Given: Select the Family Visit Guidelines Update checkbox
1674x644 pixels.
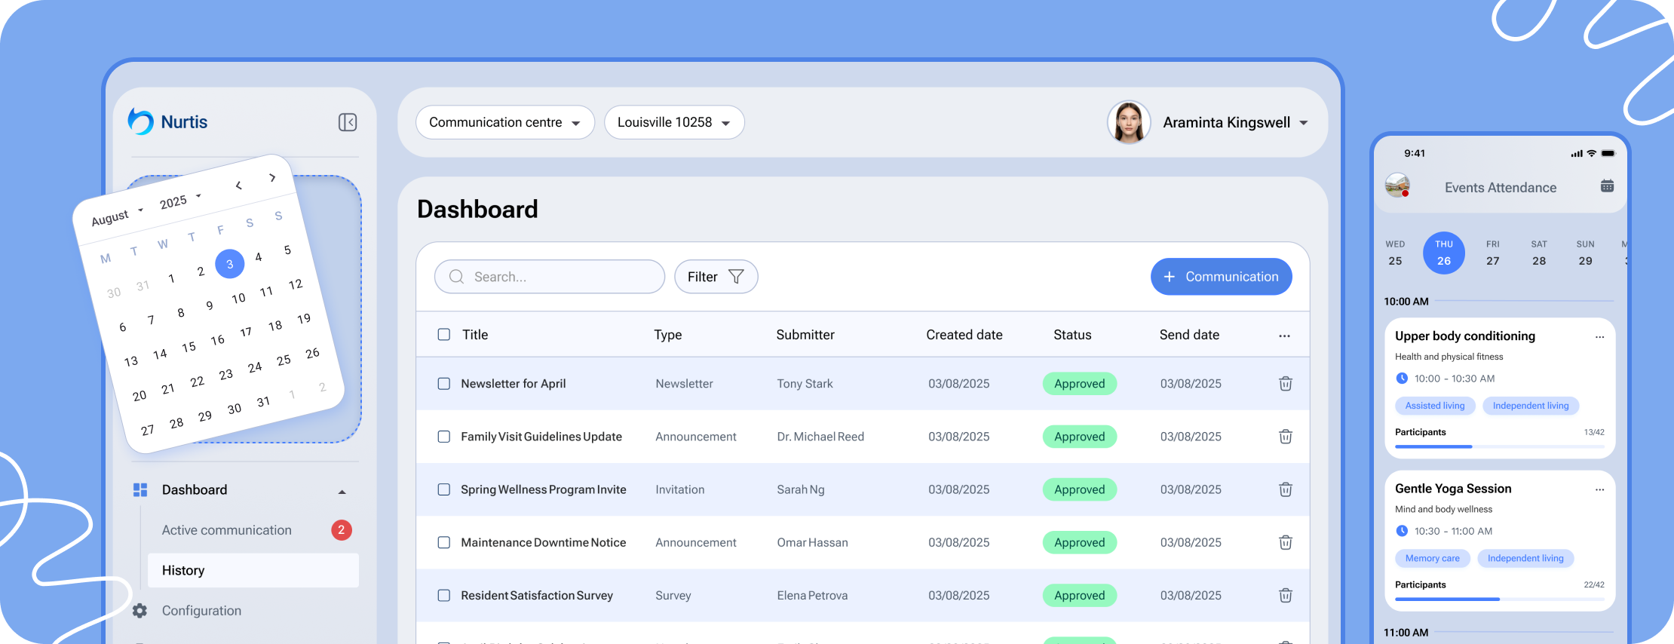Looking at the screenshot, I should (444, 437).
